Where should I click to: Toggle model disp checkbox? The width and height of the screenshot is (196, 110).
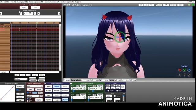28,93
